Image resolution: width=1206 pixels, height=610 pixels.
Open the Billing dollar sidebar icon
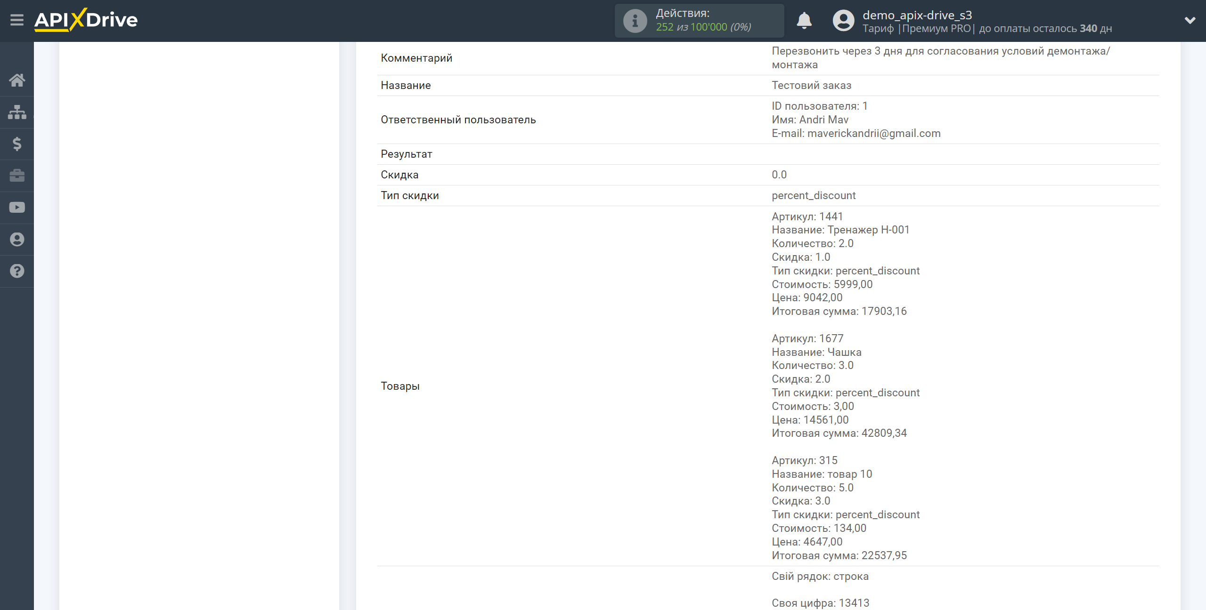coord(17,144)
